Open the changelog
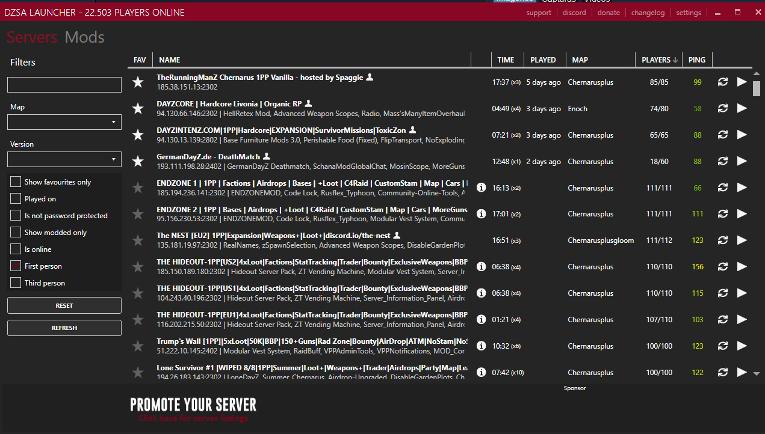The width and height of the screenshot is (765, 434). tap(648, 13)
